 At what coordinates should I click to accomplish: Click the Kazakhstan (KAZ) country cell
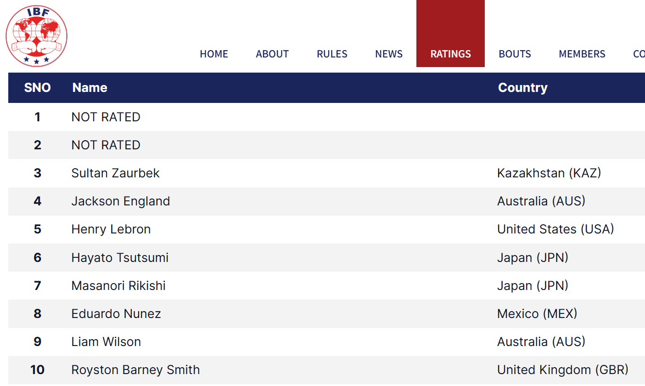point(549,173)
